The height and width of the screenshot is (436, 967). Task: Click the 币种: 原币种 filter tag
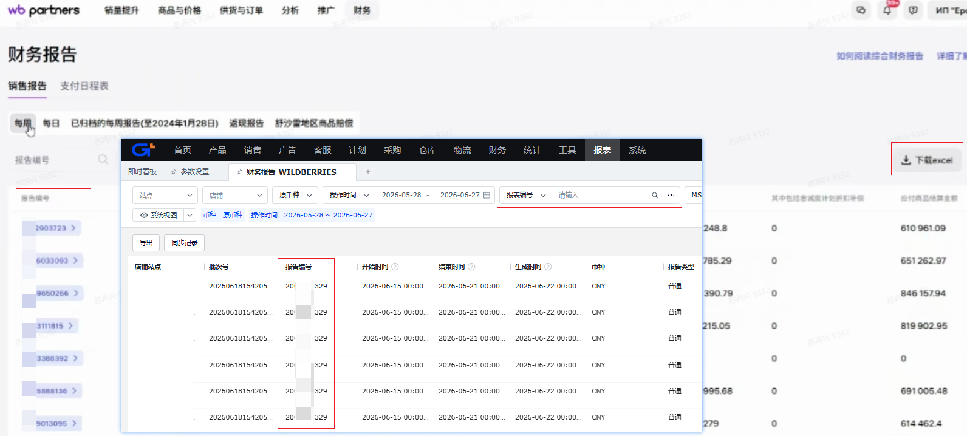[x=222, y=215]
